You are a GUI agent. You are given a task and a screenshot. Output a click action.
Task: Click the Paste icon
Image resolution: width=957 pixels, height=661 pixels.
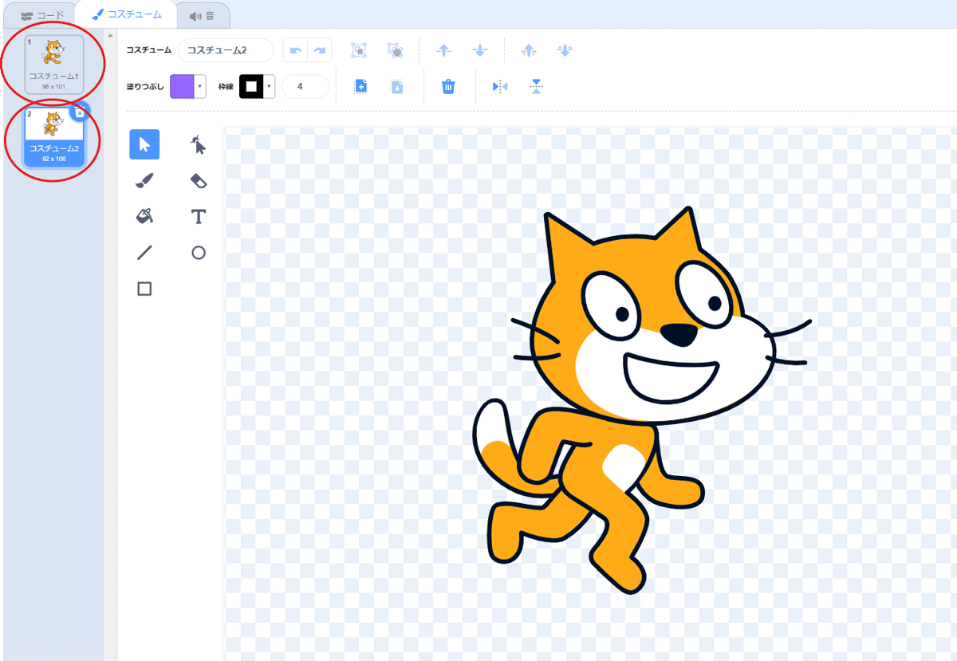pyautogui.click(x=396, y=86)
